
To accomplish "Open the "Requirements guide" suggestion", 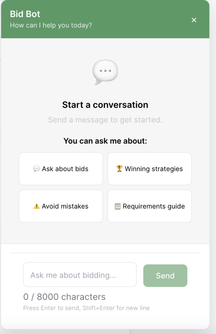I will (150, 206).
